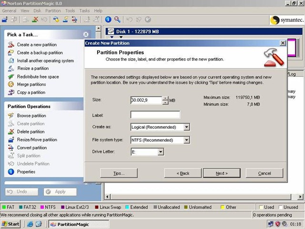Open the Partition menu

(x=53, y=10)
